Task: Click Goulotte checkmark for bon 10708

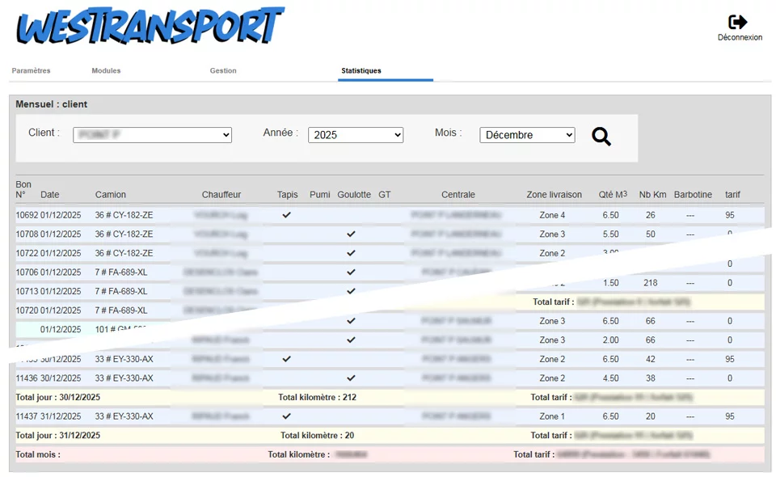Action: (351, 234)
